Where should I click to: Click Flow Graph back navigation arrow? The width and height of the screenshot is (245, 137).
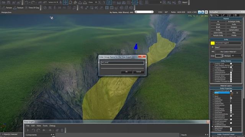(x=44, y=130)
